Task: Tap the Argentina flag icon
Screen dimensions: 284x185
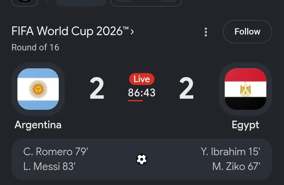Action: [38, 89]
